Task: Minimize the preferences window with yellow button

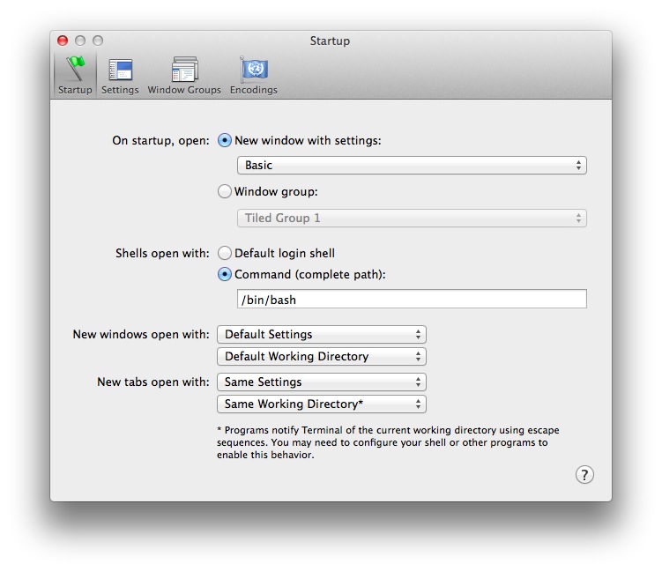Action: [80, 41]
